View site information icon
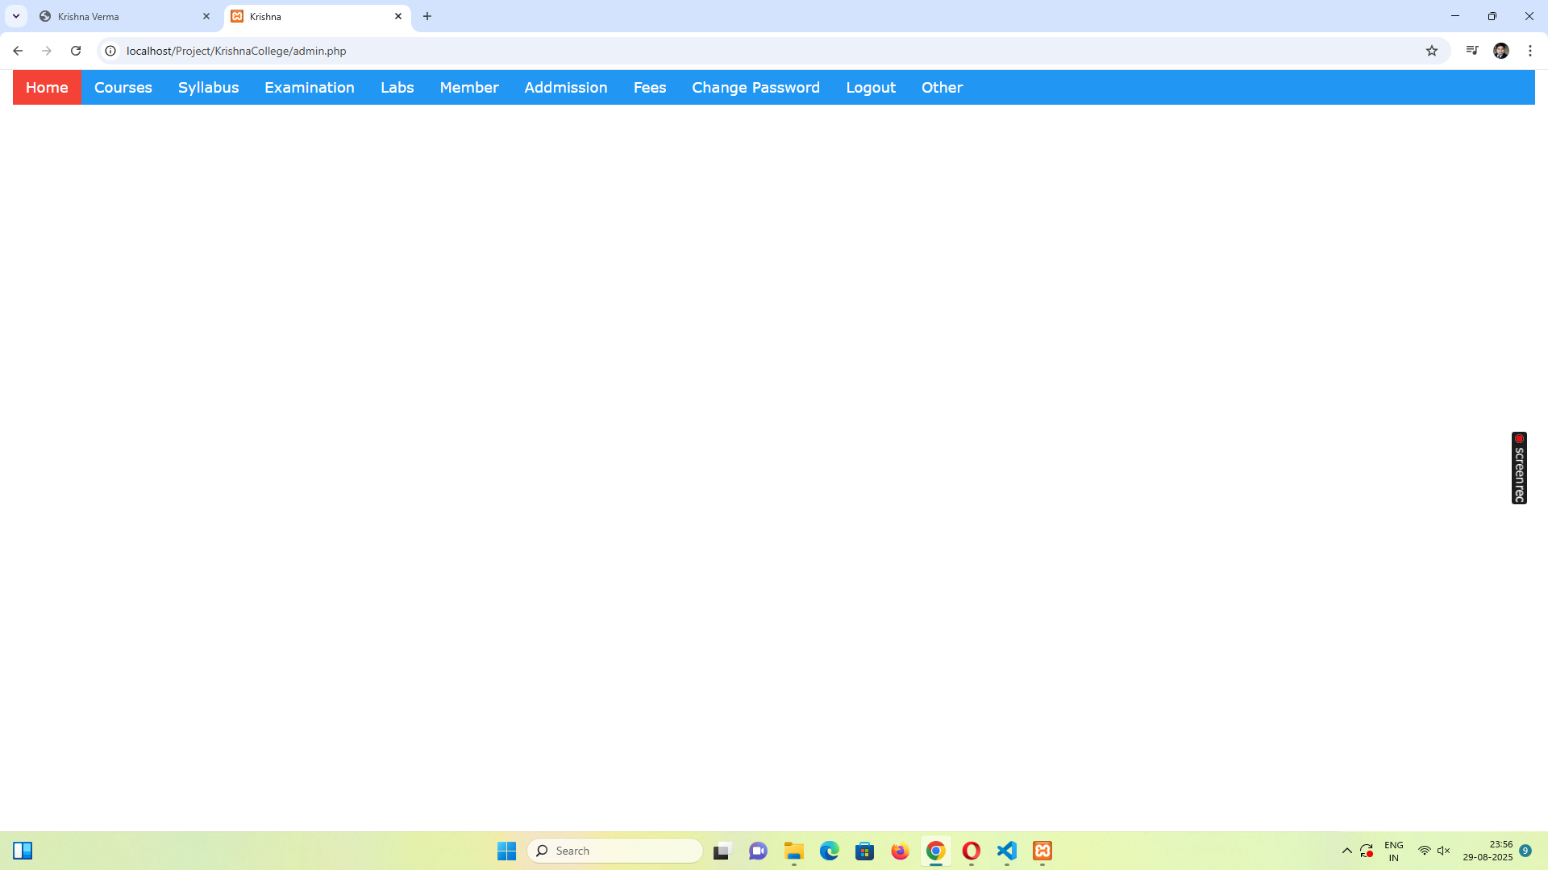Viewport: 1548px width, 870px height. click(110, 51)
